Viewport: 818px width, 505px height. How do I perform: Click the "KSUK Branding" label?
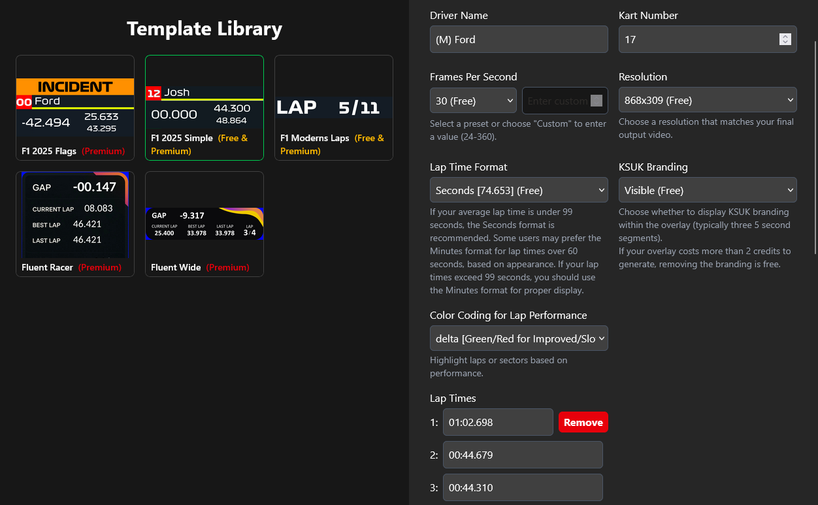point(653,167)
